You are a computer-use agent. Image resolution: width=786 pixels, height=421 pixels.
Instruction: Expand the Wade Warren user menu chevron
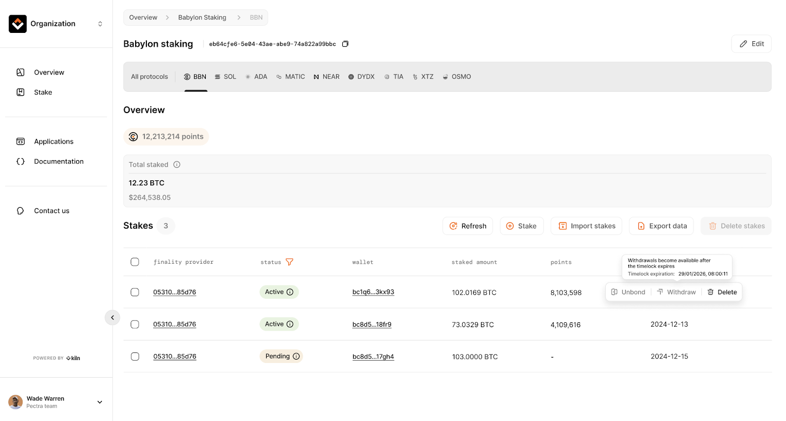(x=100, y=402)
